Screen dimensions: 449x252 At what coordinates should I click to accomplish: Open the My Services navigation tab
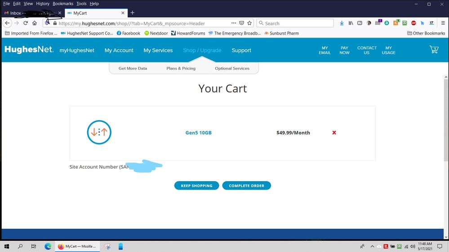(158, 50)
